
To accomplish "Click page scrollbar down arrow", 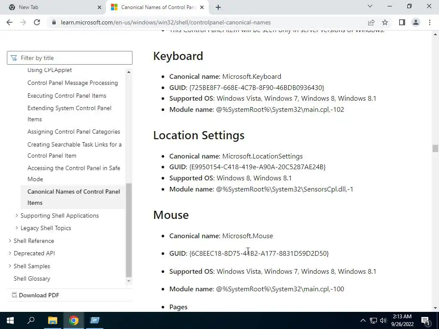I will click(x=435, y=308).
